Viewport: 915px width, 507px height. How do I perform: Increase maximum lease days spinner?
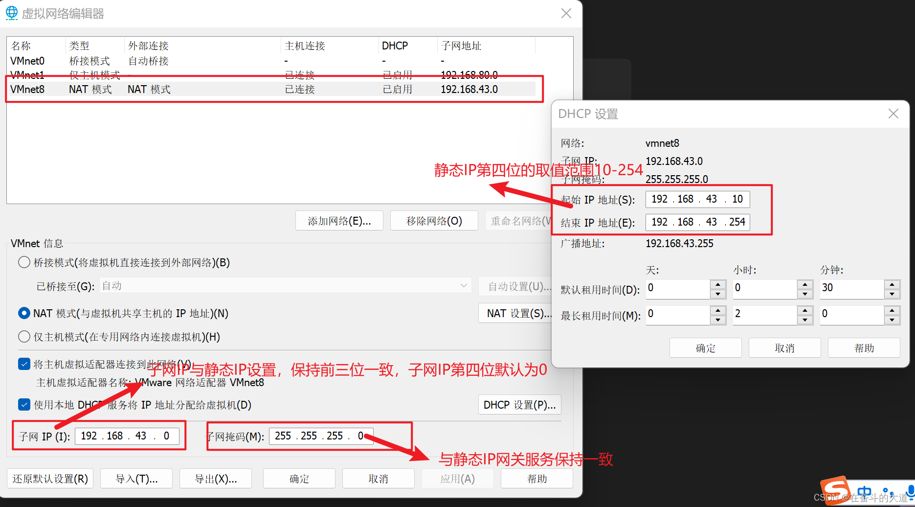coord(717,310)
